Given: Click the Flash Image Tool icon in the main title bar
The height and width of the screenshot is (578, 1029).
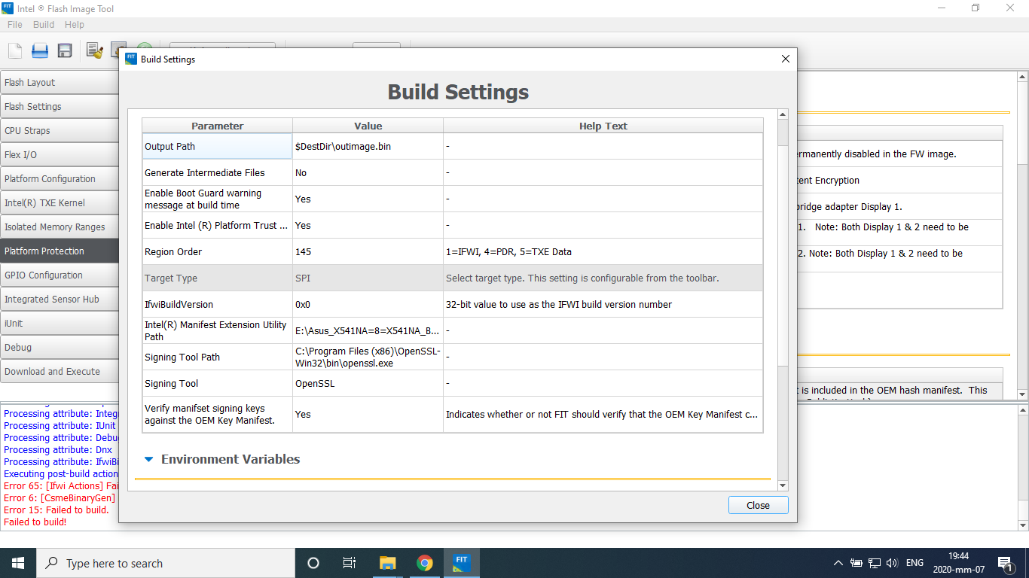Looking at the screenshot, I should (8, 8).
